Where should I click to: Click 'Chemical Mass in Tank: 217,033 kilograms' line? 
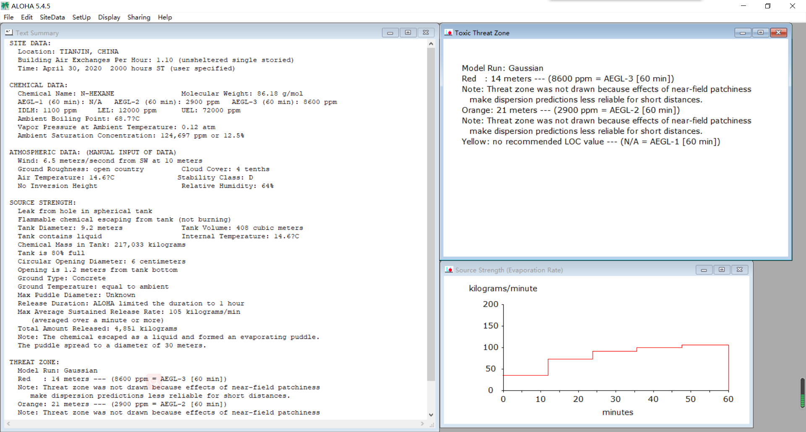(102, 245)
